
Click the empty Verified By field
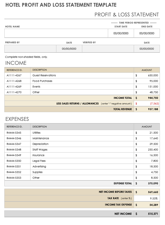[x=108, y=49]
